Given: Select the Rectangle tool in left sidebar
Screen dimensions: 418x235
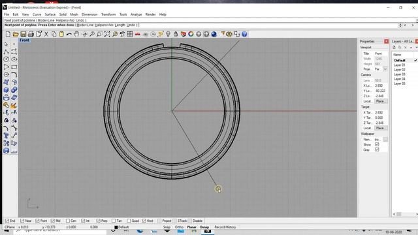Looking at the screenshot, I should (14, 67).
